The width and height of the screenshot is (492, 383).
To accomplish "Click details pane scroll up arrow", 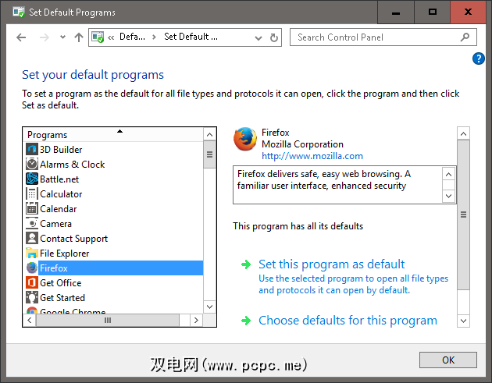I will pos(463,134).
